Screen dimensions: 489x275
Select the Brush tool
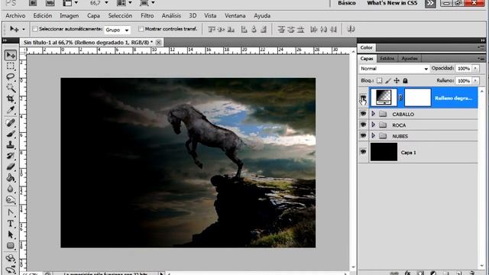point(11,134)
